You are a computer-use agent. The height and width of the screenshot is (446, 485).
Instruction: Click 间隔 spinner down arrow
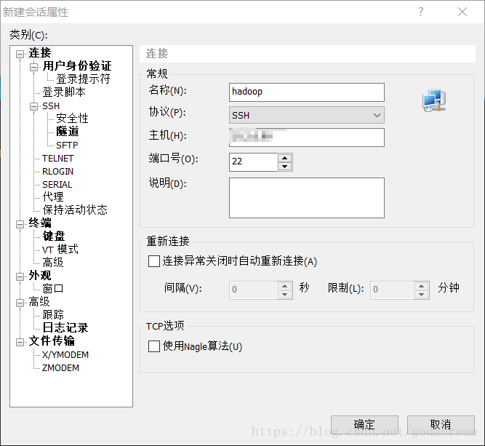point(284,294)
